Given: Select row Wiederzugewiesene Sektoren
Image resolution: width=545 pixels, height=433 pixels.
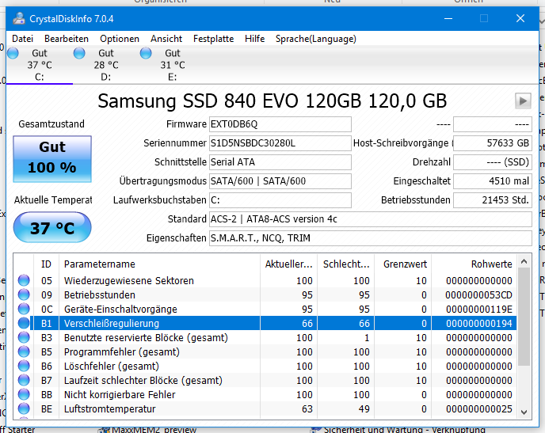Looking at the screenshot, I should coord(265,280).
